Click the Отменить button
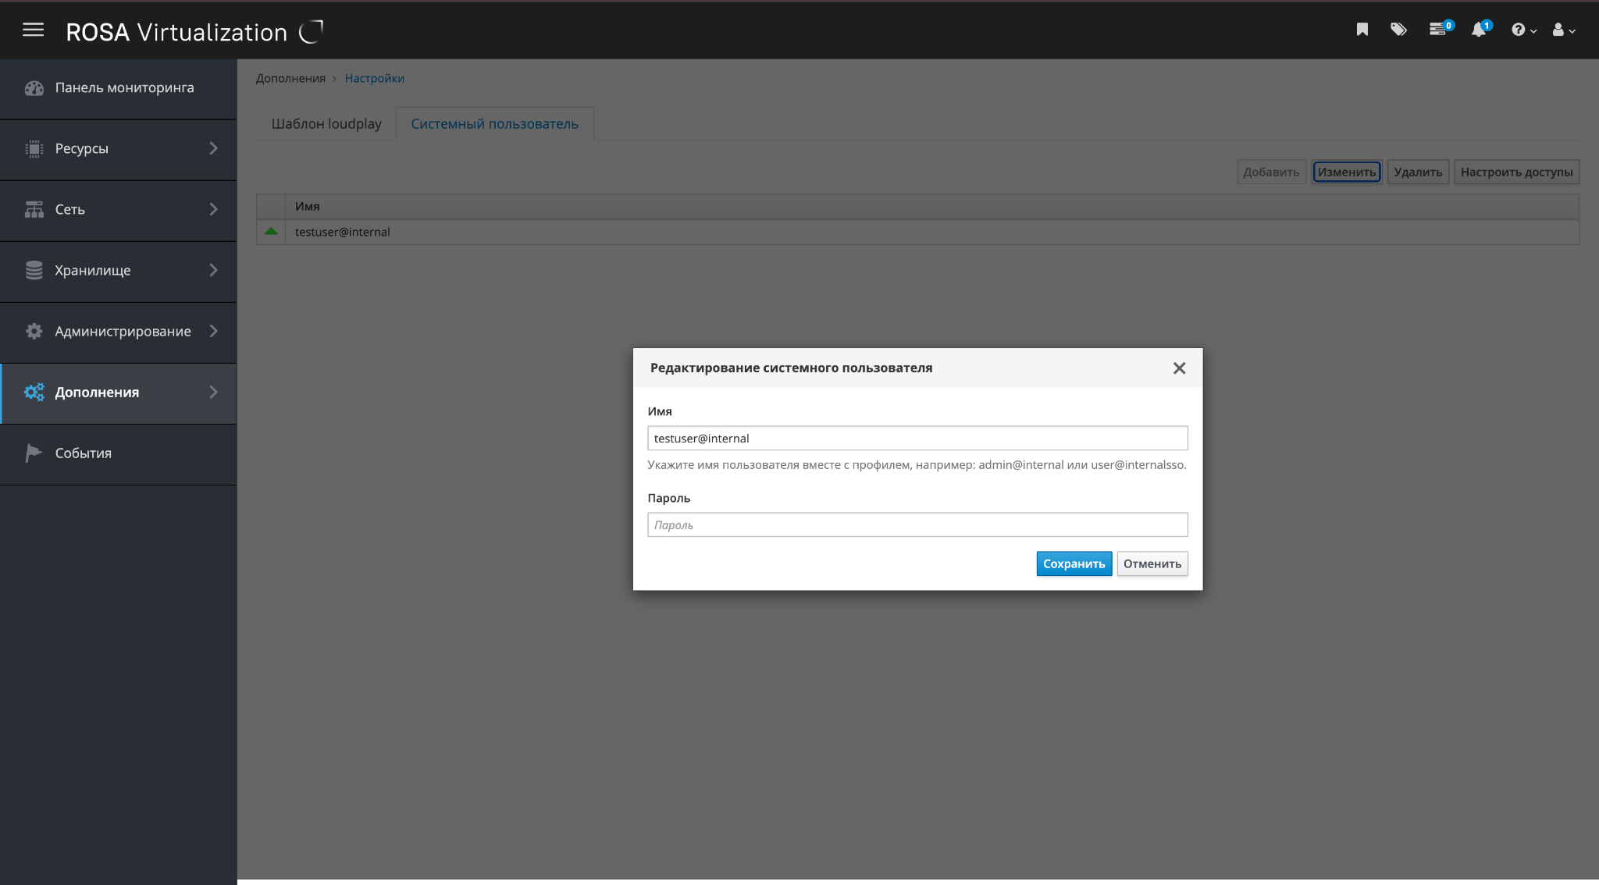Image resolution: width=1599 pixels, height=885 pixels. pos(1152,563)
